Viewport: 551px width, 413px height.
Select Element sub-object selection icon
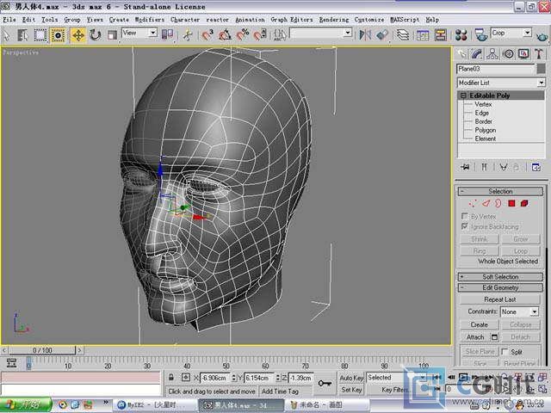point(524,203)
